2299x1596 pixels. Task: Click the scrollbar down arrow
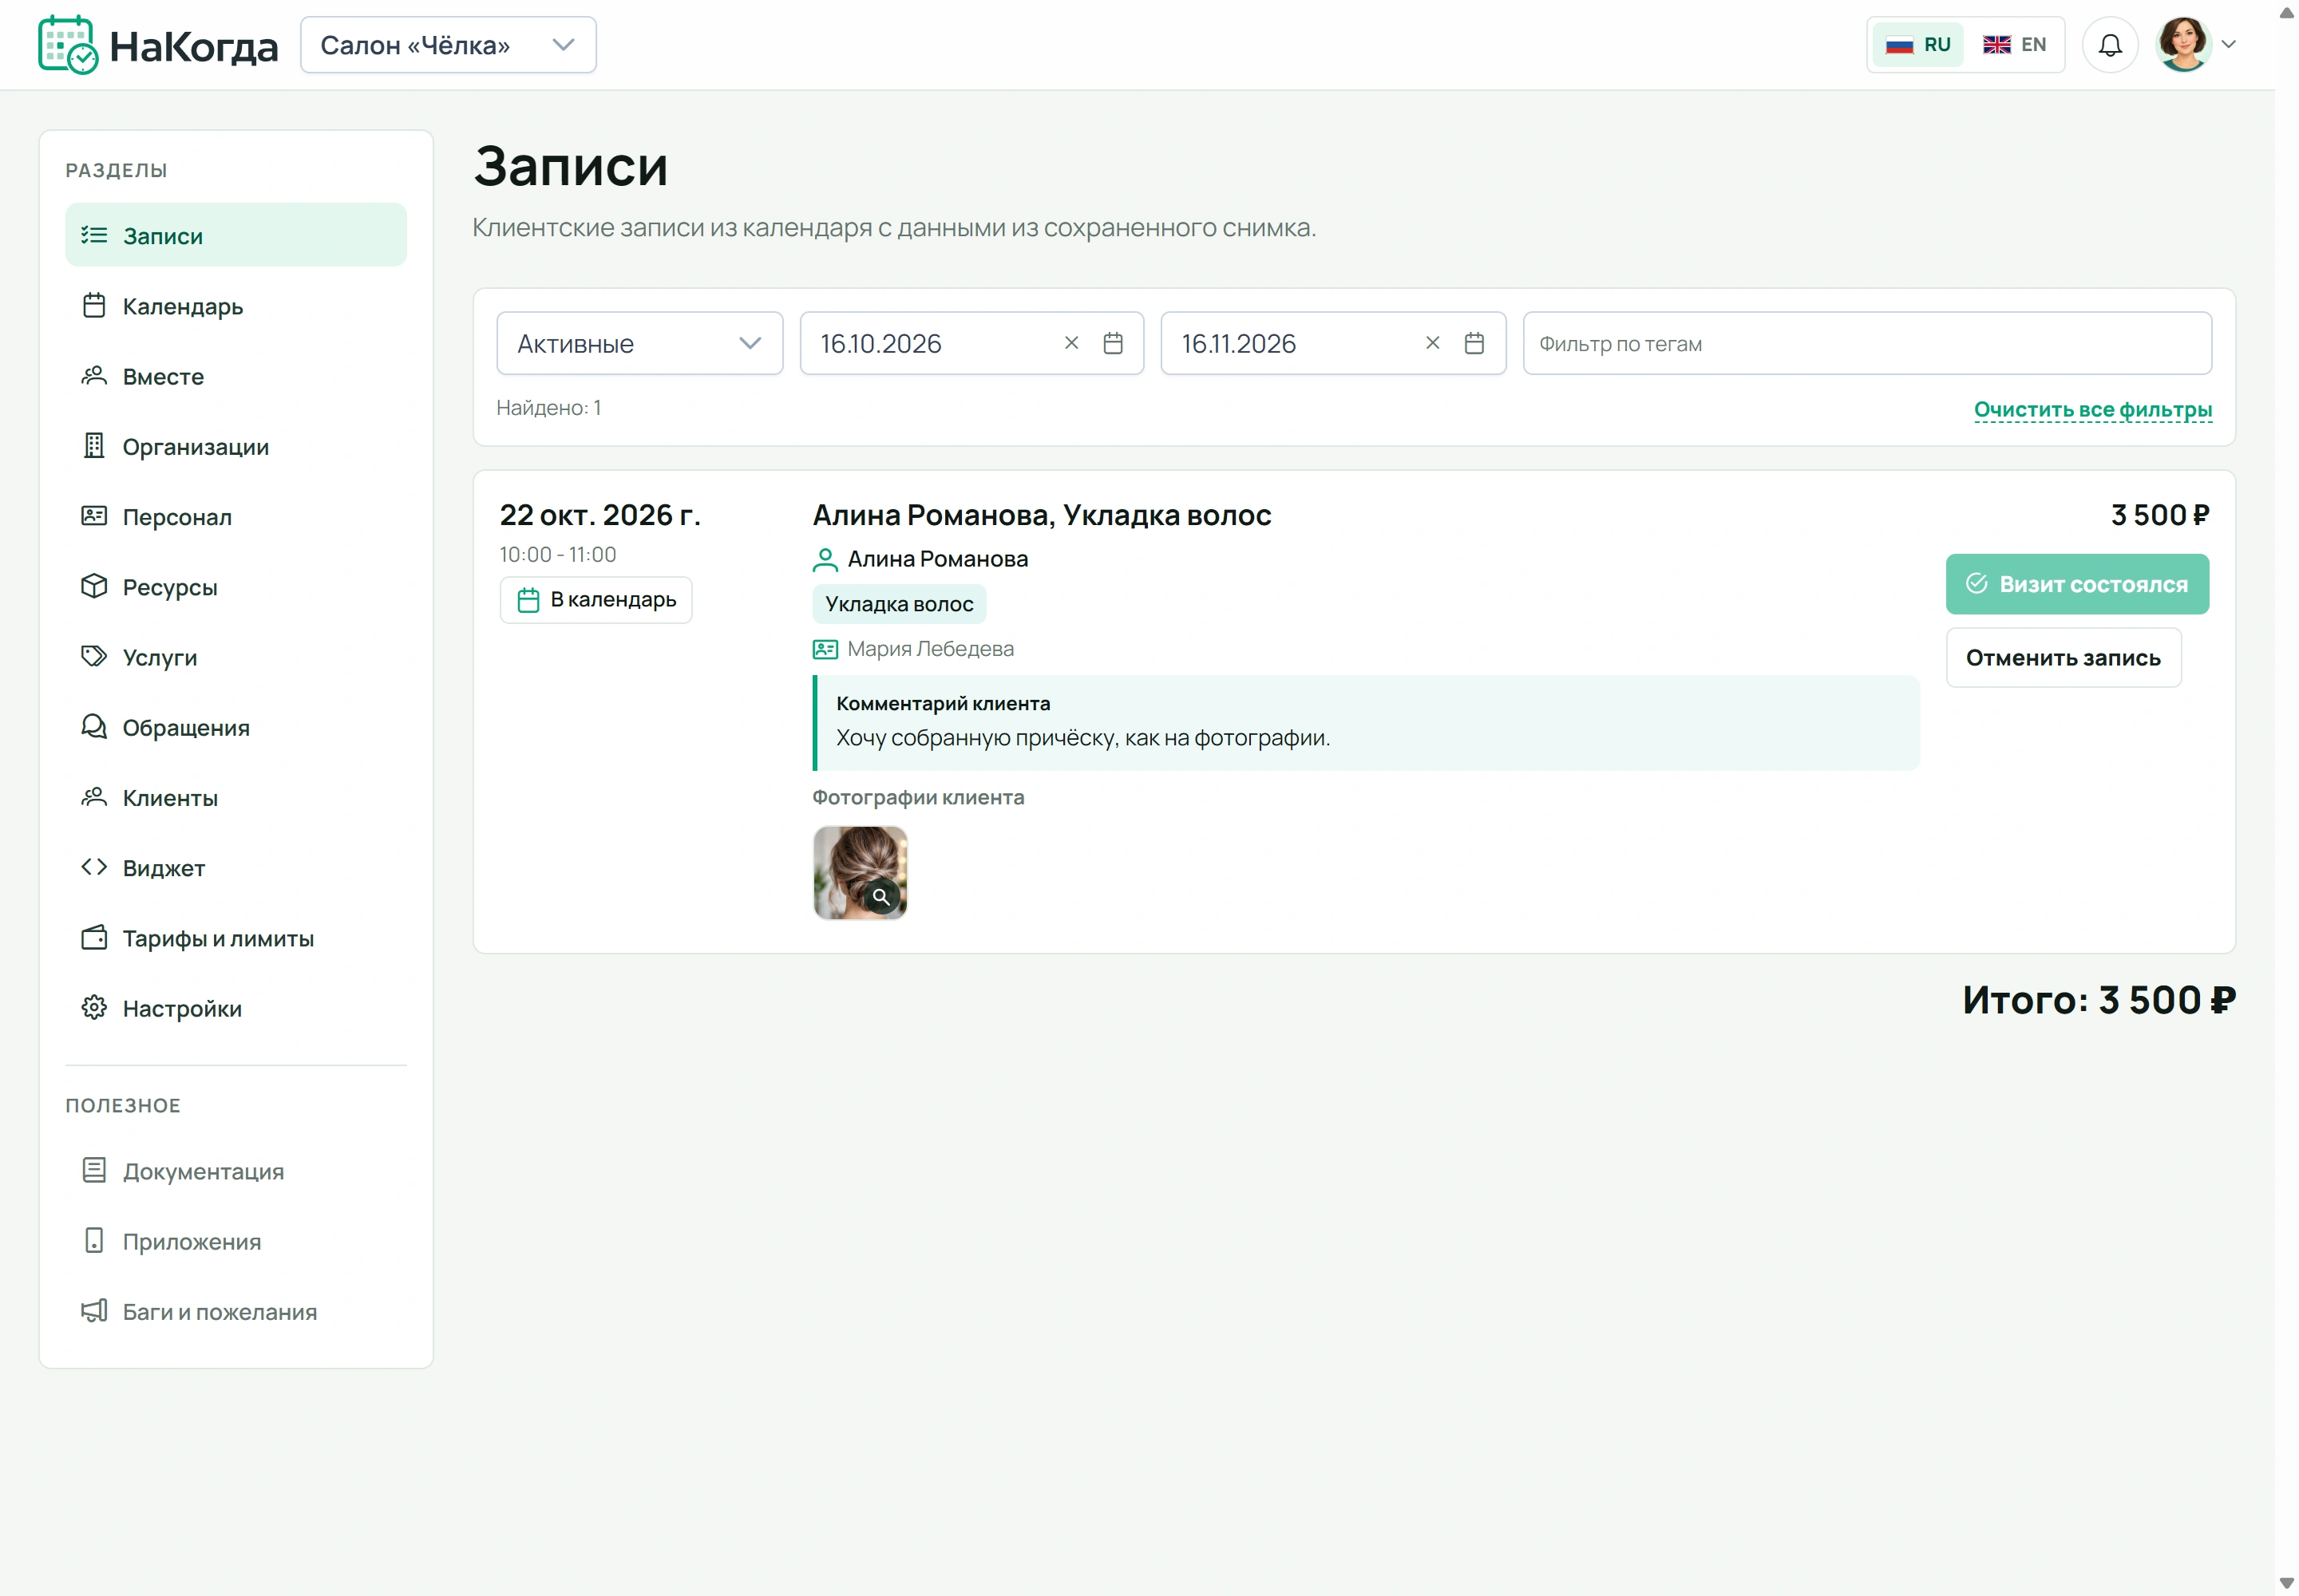[x=2286, y=1583]
